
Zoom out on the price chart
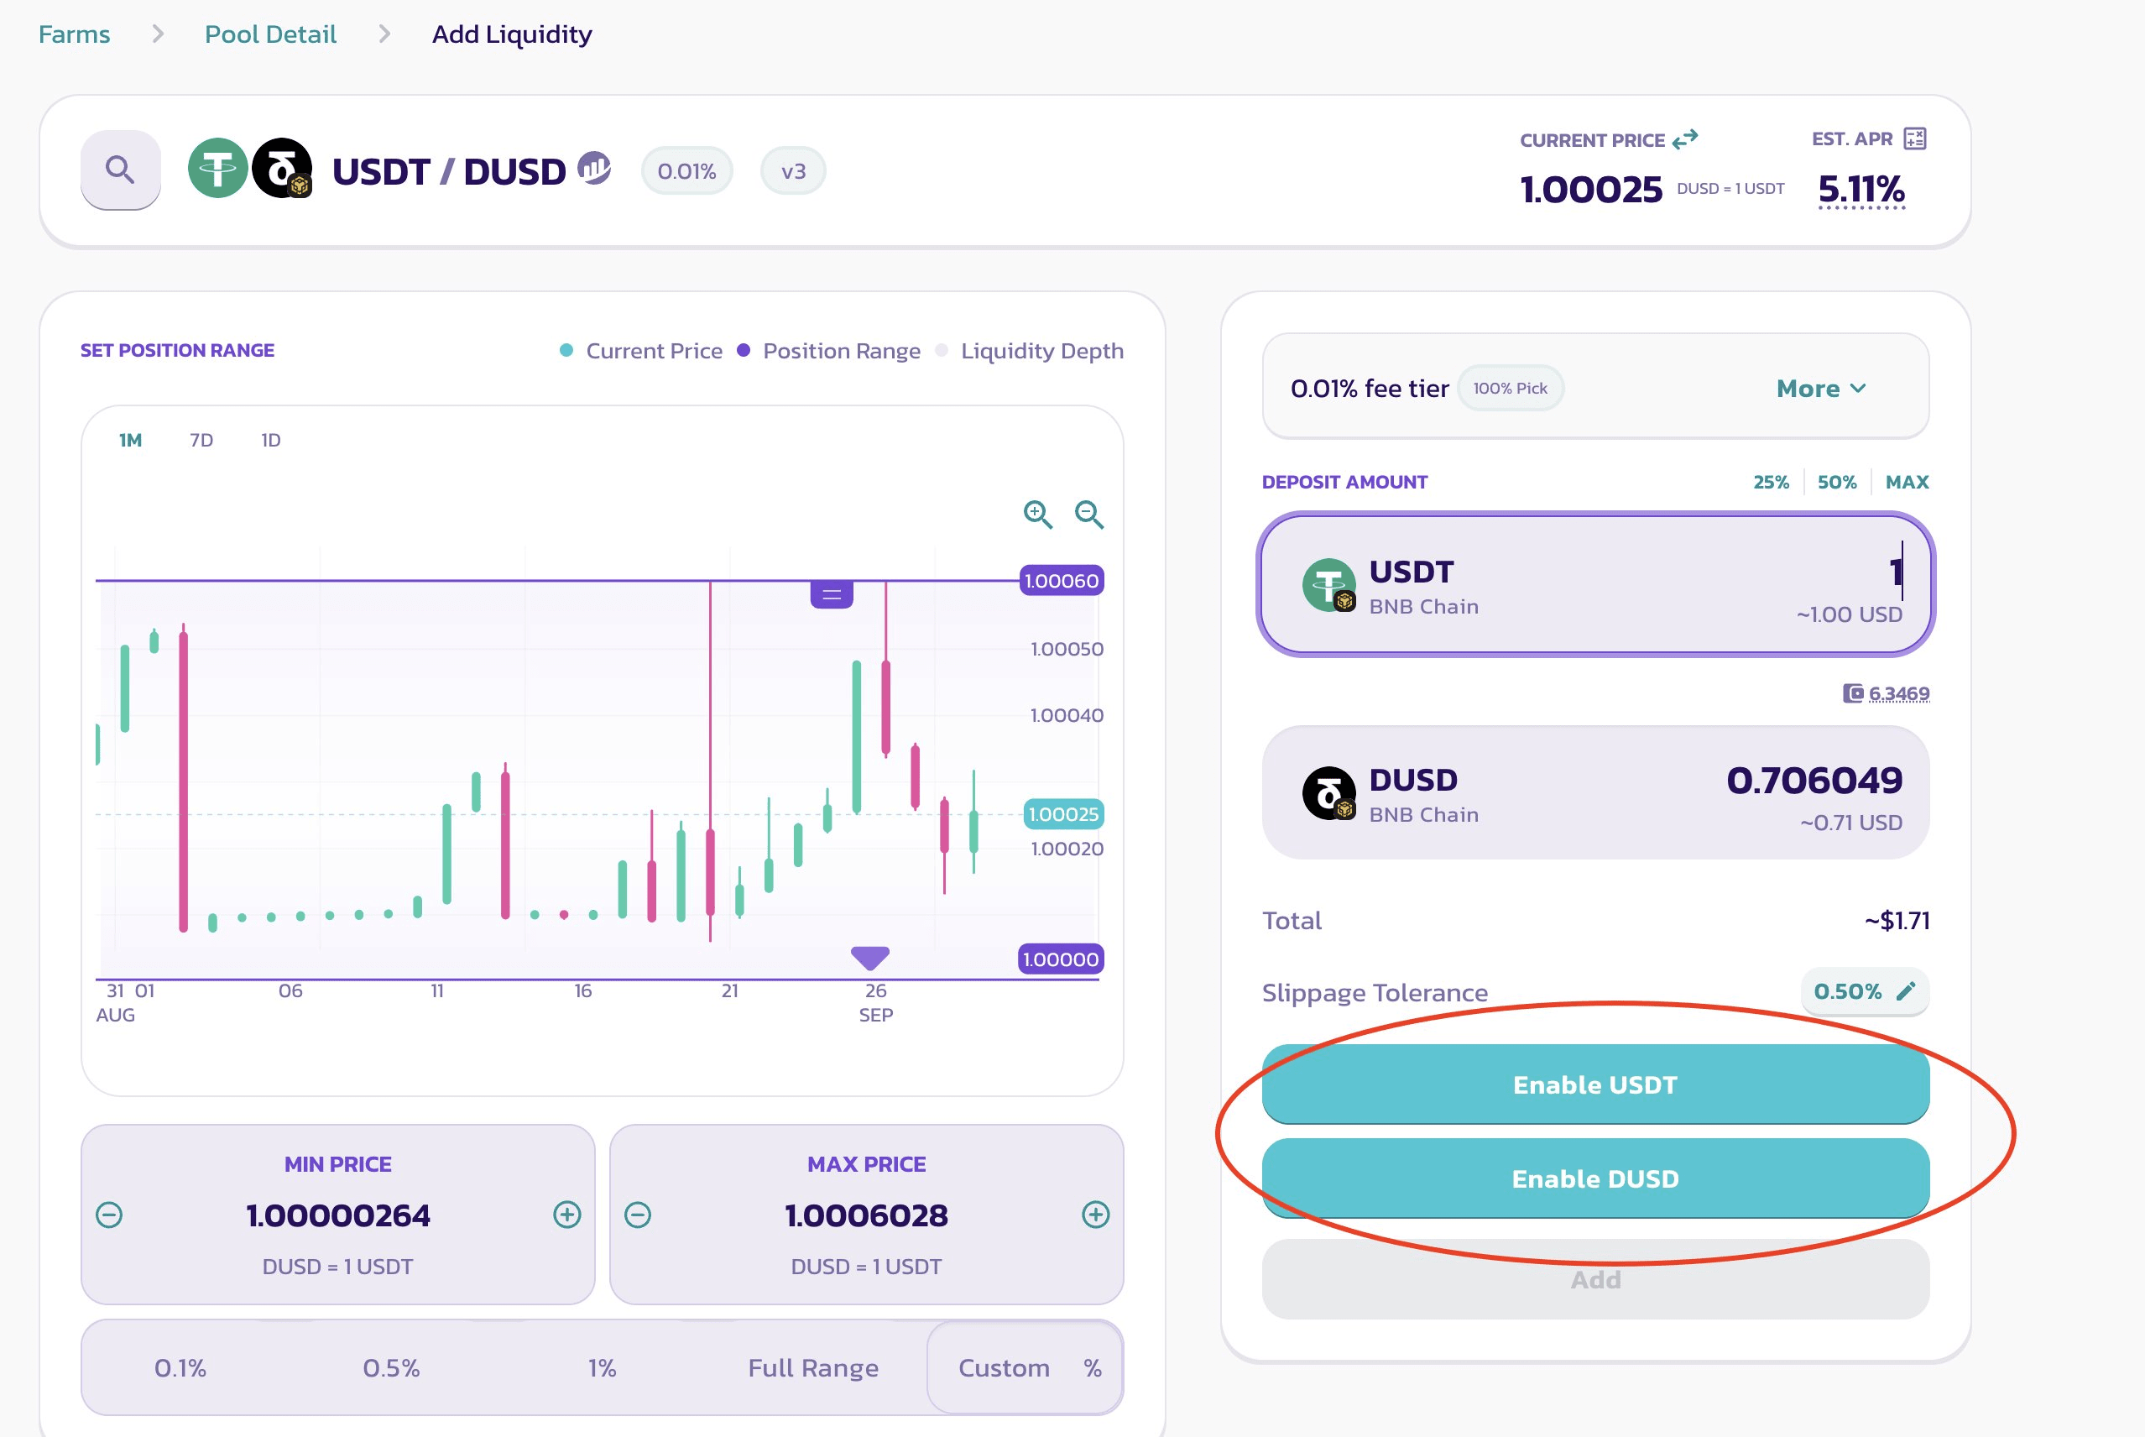point(1088,515)
